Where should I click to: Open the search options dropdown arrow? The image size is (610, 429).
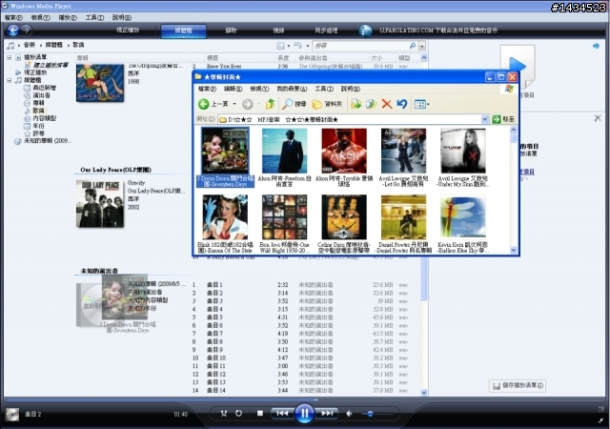tap(422, 46)
